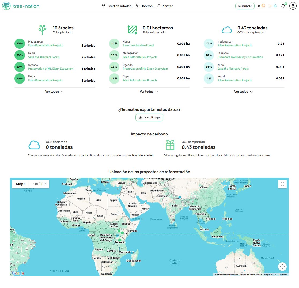This screenshot has width=299, height=288.
Task: Click the 50 % Madagascar trees badge
Action: click(x=20, y=43)
